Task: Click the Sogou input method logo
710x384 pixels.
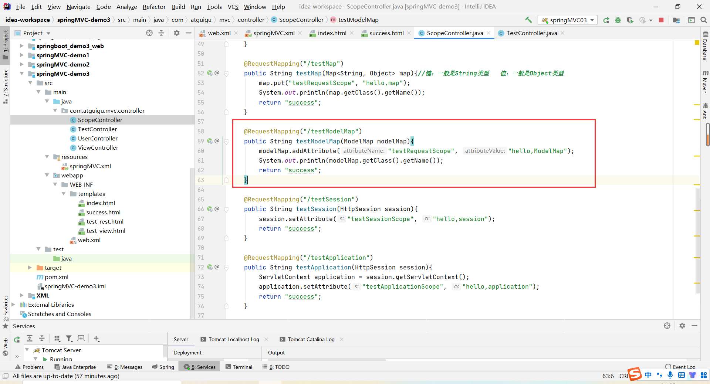Action: [635, 374]
